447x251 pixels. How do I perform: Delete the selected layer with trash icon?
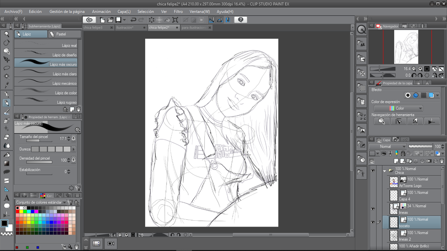pyautogui.click(x=441, y=161)
